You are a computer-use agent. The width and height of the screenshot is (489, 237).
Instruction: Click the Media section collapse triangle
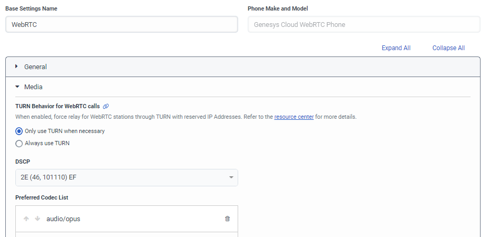[17, 87]
